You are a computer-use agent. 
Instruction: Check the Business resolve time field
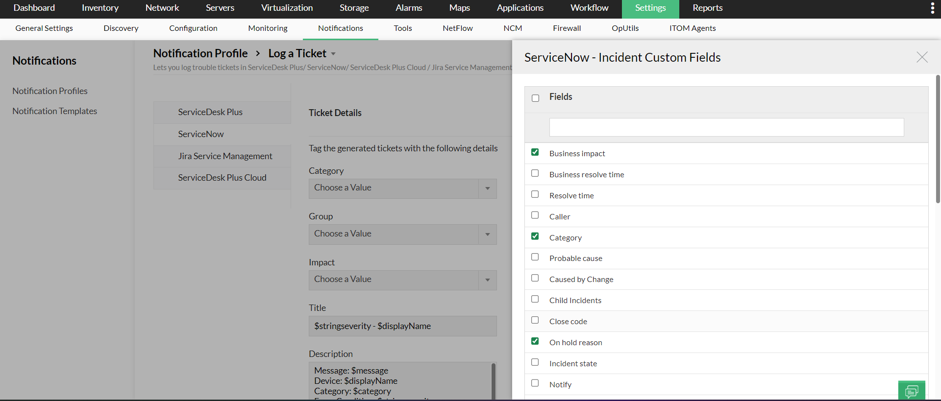[535, 173]
